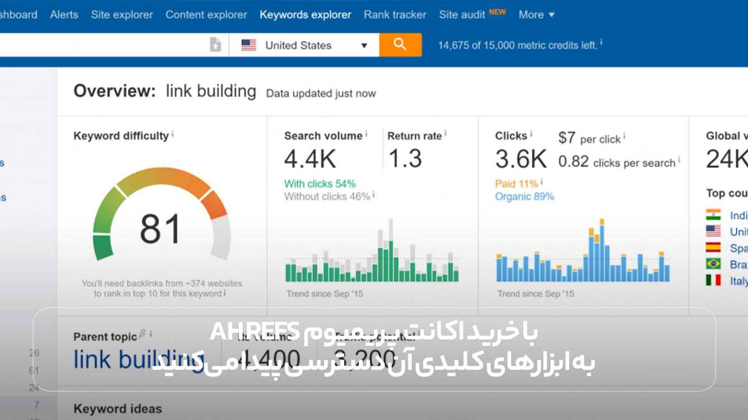This screenshot has height=420, width=748.
Task: Click the United States flag in Top countries
Action: [713, 231]
